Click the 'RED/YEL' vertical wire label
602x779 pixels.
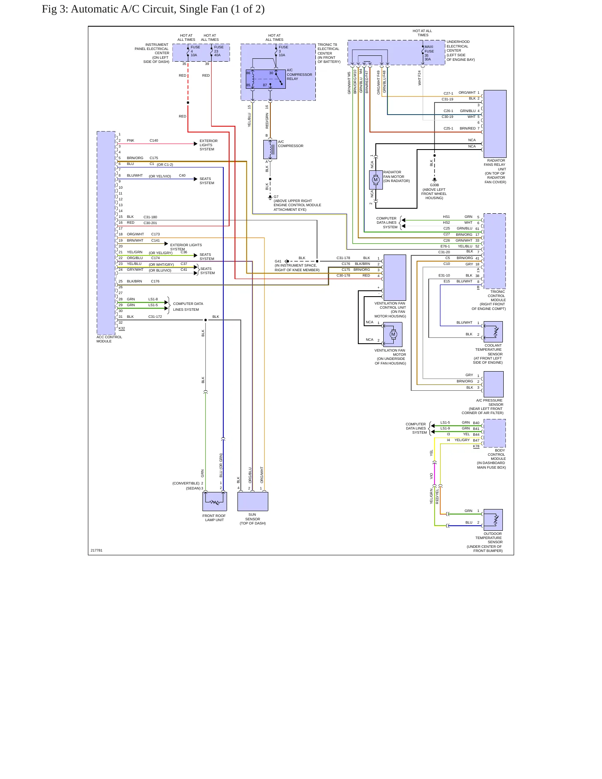tap(437, 497)
